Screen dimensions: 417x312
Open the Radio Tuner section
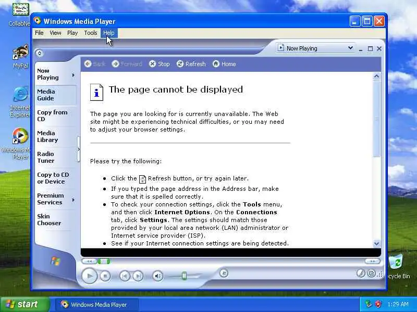pyautogui.click(x=56, y=158)
